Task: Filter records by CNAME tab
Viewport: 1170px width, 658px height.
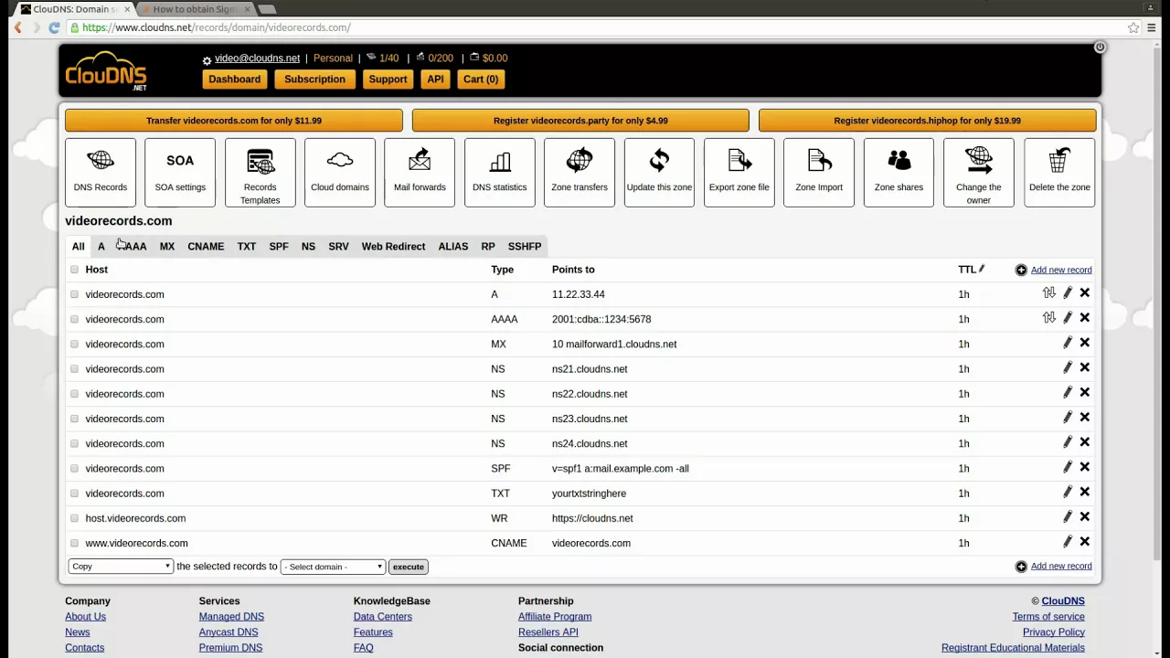Action: [206, 246]
